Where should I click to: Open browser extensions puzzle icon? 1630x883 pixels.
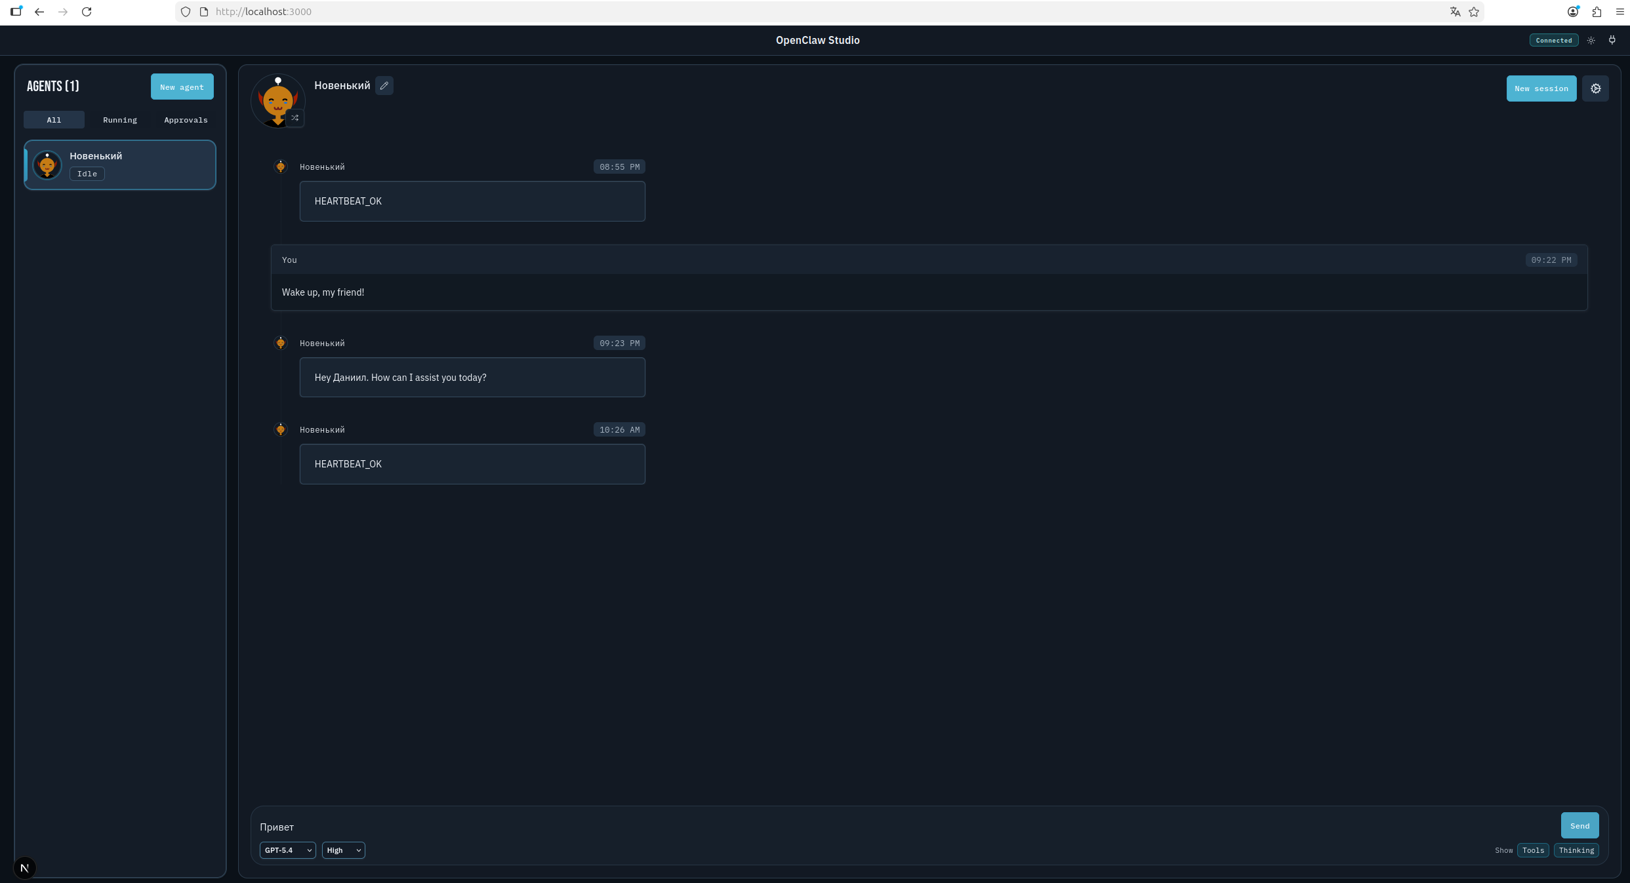pyautogui.click(x=1597, y=12)
